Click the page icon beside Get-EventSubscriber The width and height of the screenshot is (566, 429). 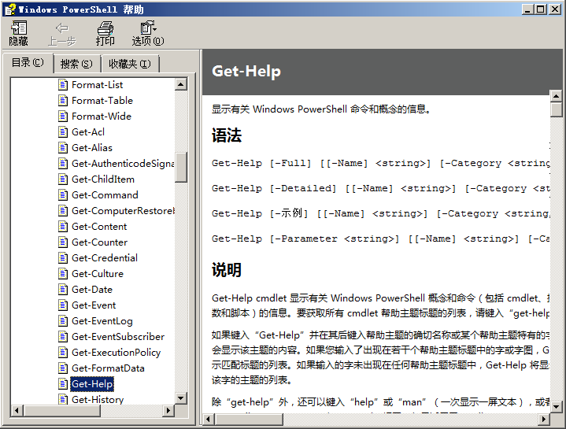click(x=63, y=337)
